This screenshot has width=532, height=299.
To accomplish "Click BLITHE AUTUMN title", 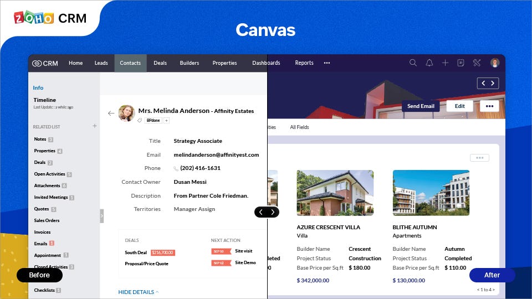I will (x=415, y=228).
